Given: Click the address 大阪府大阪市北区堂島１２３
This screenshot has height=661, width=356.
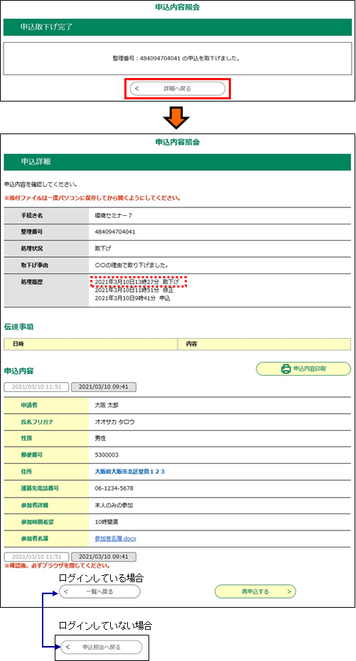Looking at the screenshot, I should point(130,471).
